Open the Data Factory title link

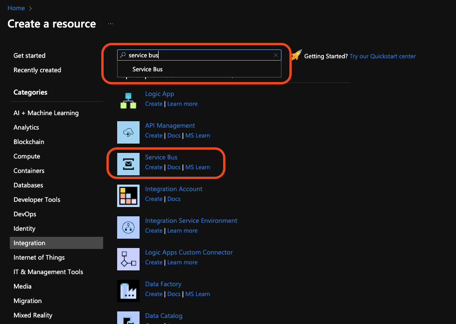(x=163, y=284)
